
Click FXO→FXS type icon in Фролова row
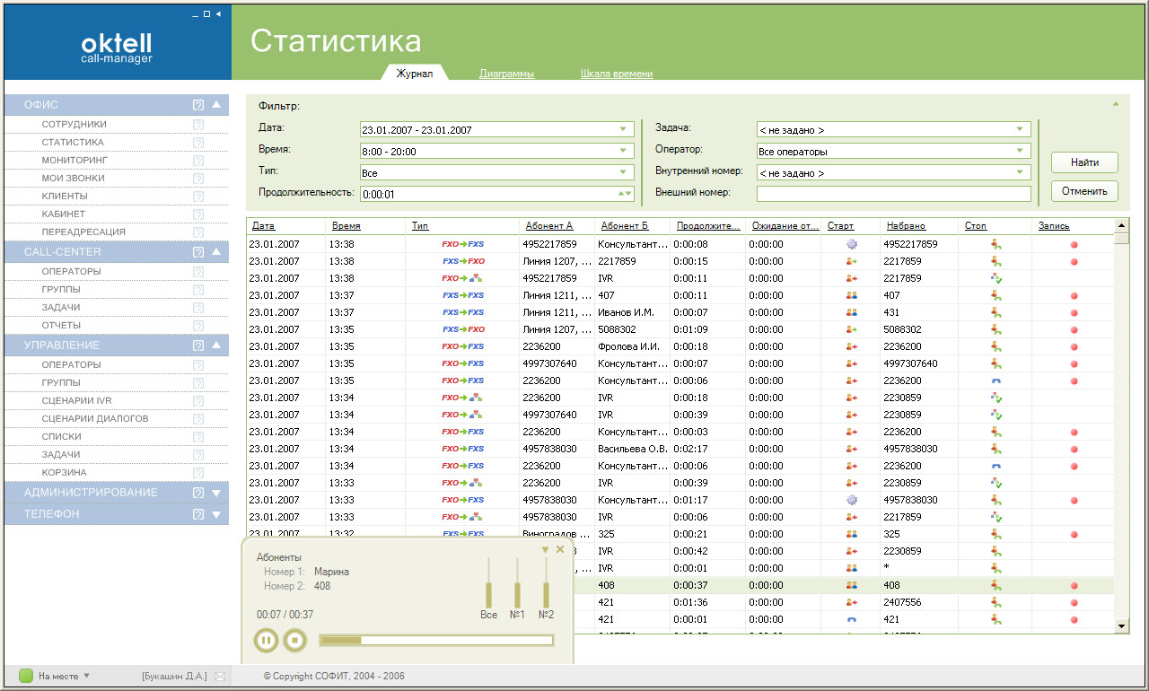(463, 346)
